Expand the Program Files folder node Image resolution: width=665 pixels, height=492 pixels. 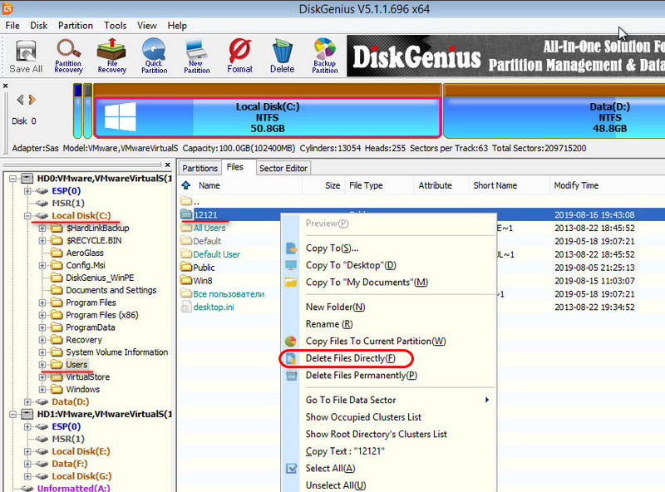pos(42,303)
